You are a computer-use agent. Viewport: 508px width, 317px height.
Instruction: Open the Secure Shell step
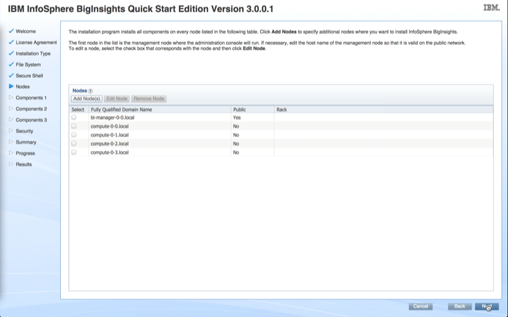29,75
